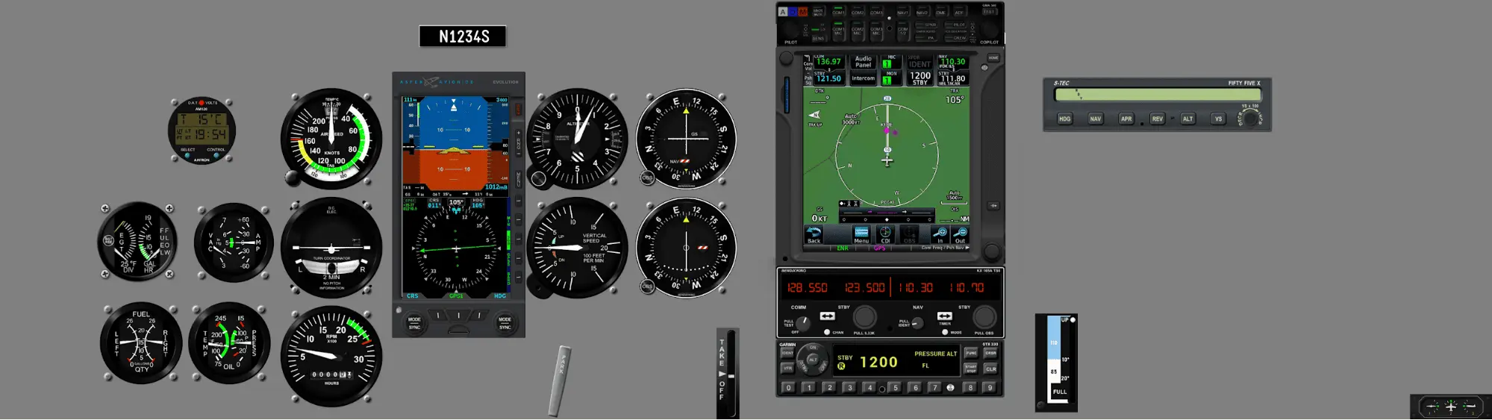Click the 111.80 standby NAV frequency on the GTN
1492x420 pixels.
point(952,78)
